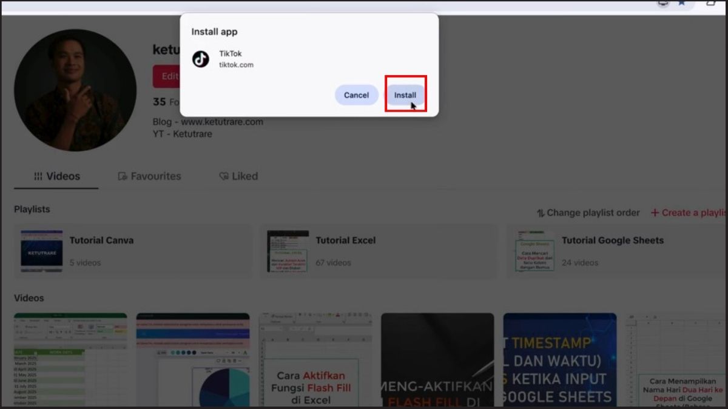Screen dimensions: 728x409
Task: Click the tiktok.com text in dialog
Action: (236, 65)
